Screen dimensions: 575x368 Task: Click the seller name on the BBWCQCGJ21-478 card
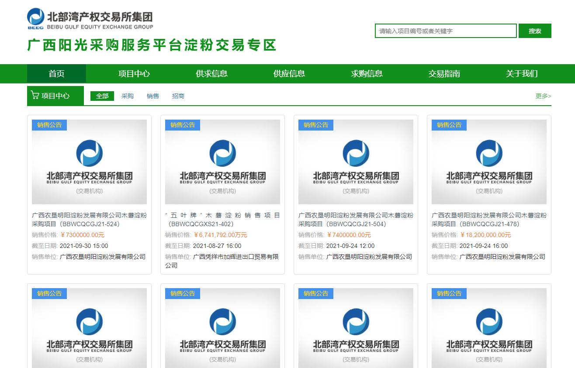pos(502,257)
